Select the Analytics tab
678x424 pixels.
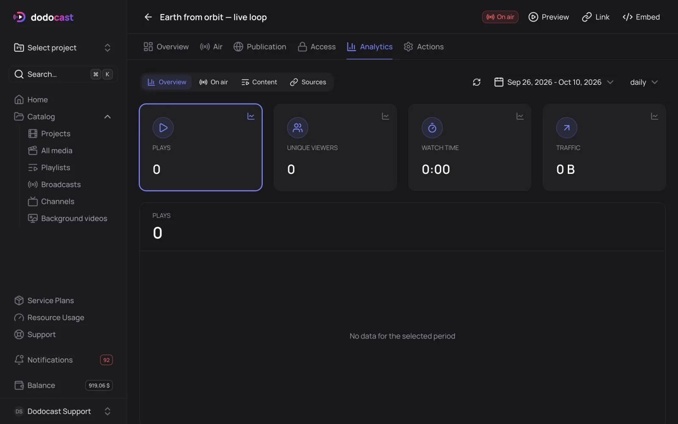pyautogui.click(x=370, y=47)
